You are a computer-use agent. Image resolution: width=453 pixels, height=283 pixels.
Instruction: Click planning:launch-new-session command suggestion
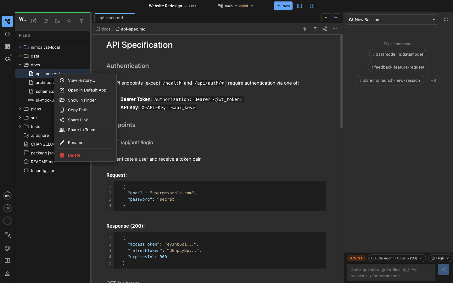pyautogui.click(x=390, y=80)
